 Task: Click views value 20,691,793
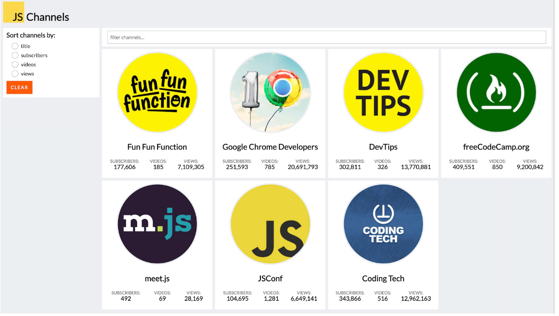point(303,167)
